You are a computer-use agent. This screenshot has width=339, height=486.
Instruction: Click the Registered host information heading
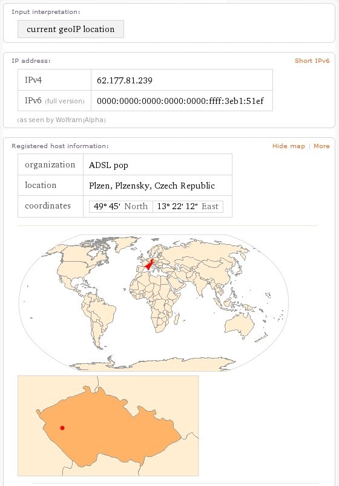(x=60, y=146)
